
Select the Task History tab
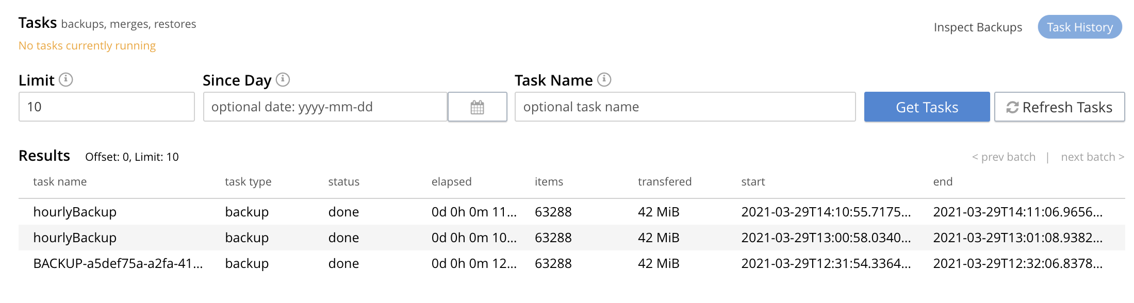coord(1079,27)
